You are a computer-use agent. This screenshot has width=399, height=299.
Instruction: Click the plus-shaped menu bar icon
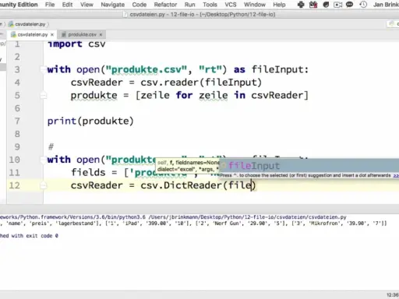(x=301, y=5)
